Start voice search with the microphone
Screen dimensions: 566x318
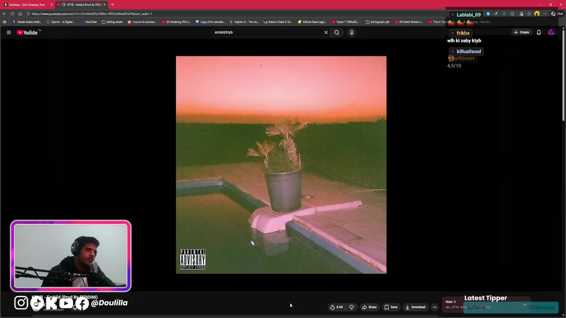point(352,32)
